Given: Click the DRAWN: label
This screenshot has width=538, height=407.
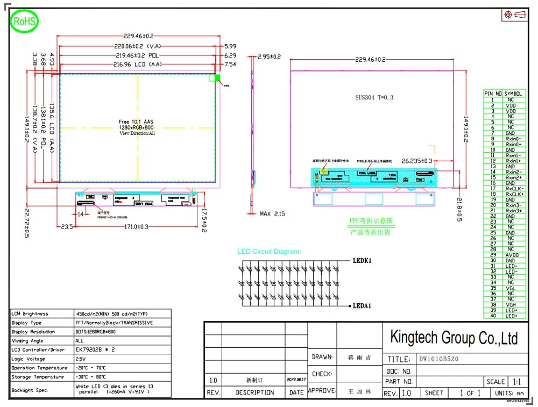Looking at the screenshot, I should [322, 357].
